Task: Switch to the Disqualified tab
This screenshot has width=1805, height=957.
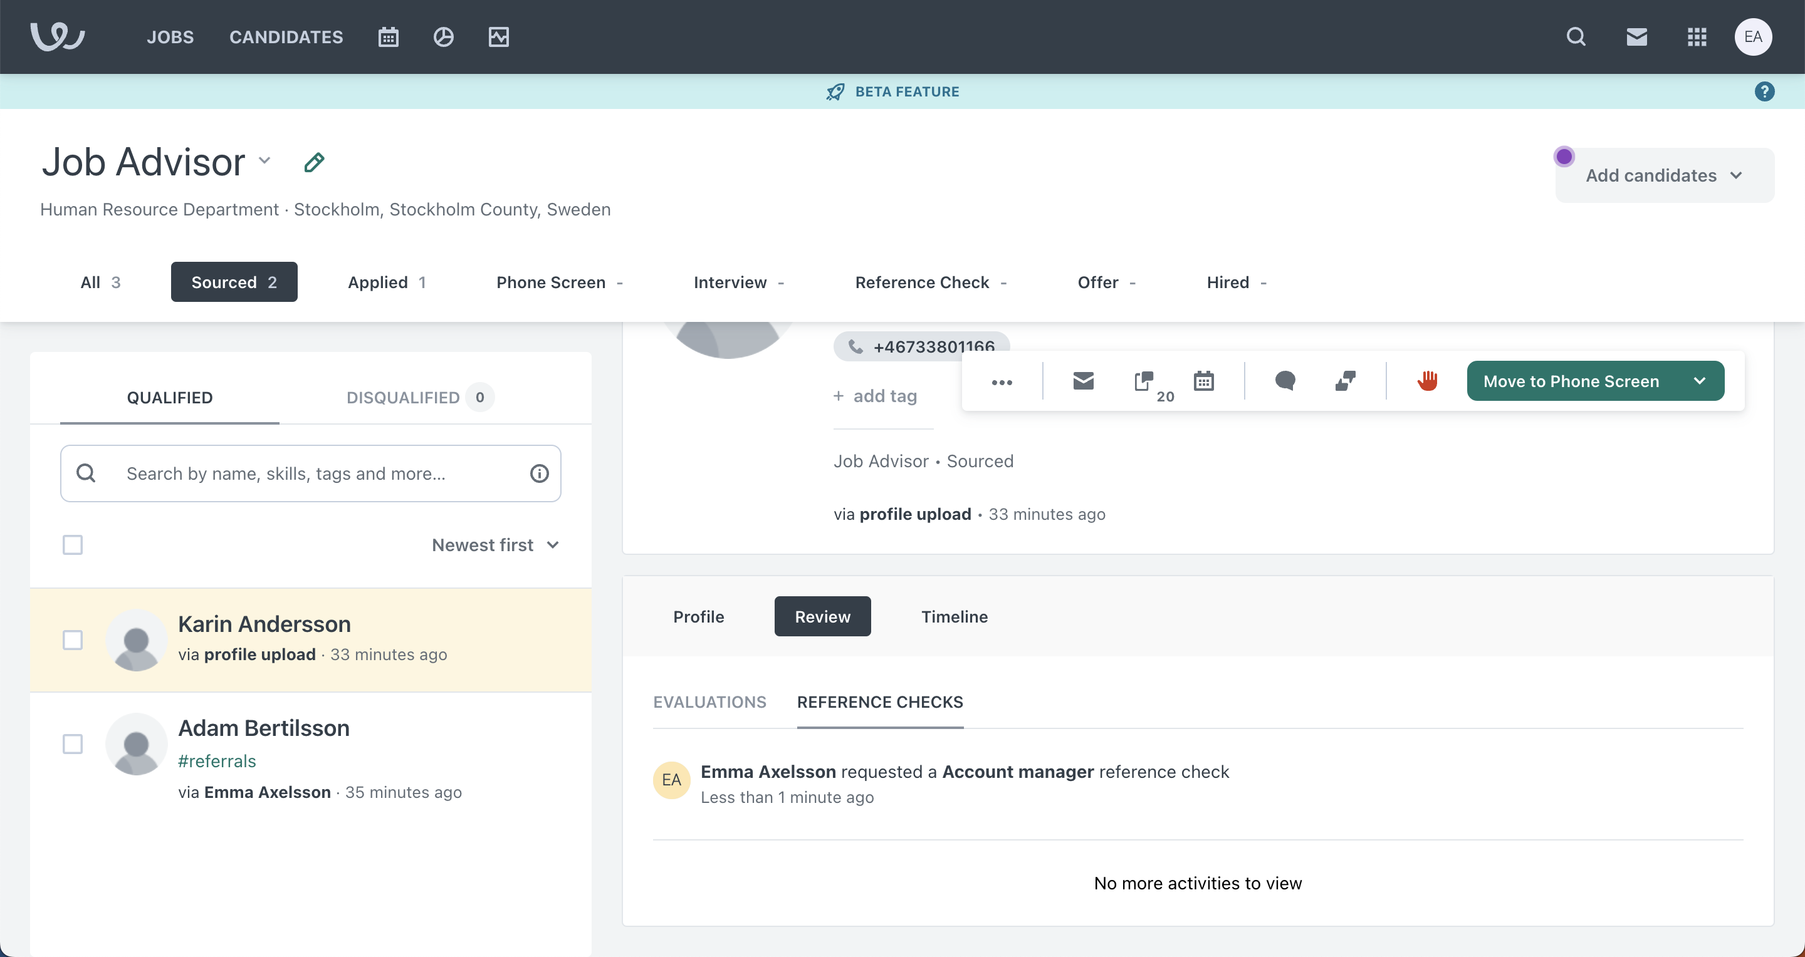Action: pyautogui.click(x=403, y=397)
